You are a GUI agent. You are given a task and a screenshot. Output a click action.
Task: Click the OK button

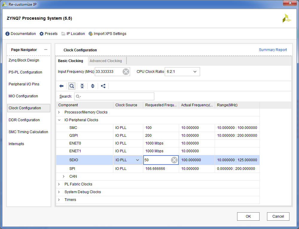[x=248, y=216]
